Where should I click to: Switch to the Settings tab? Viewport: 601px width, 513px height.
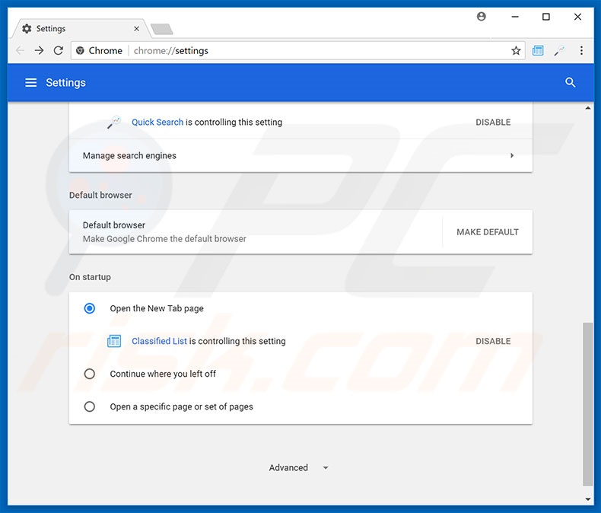[x=76, y=29]
